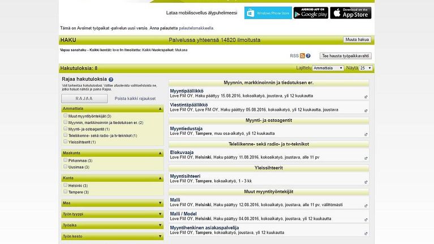Click 'Muut myyntityöntekijät' results group heading

[268, 192]
